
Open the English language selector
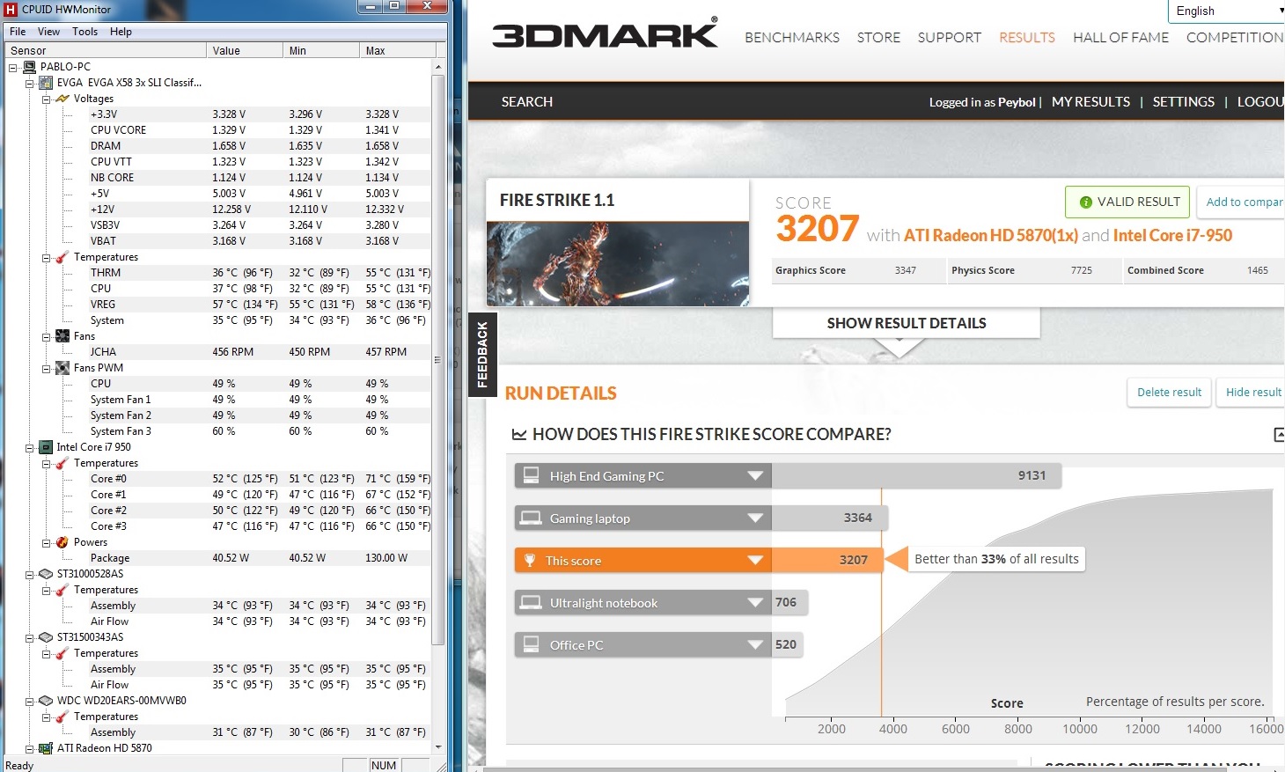point(1227,11)
